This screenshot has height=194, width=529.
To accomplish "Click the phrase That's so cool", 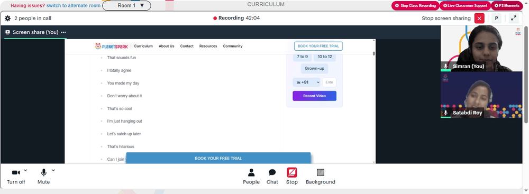I will point(120,109).
